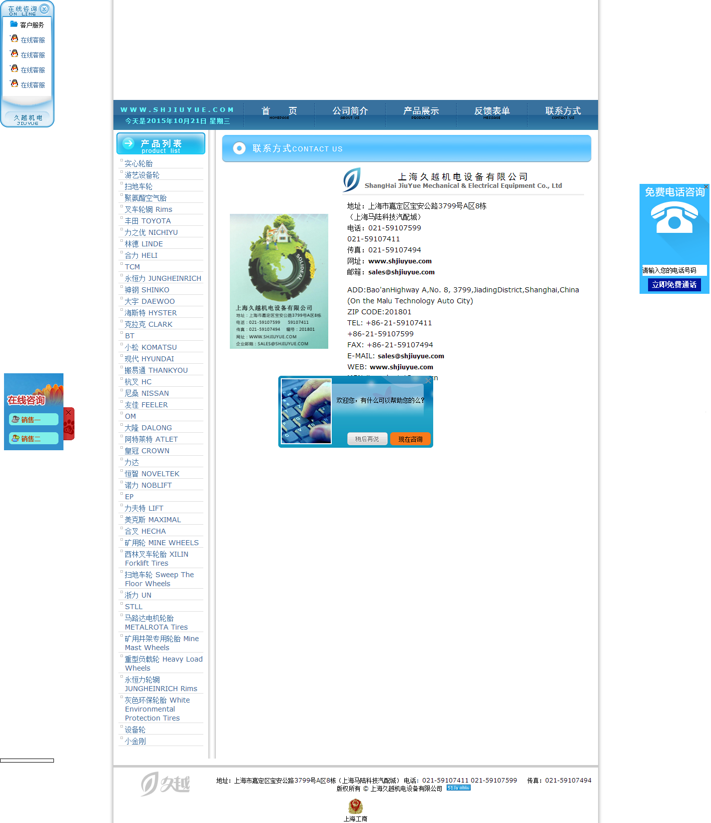
Task: Go to the 反馈表单 page
Action: (x=492, y=112)
